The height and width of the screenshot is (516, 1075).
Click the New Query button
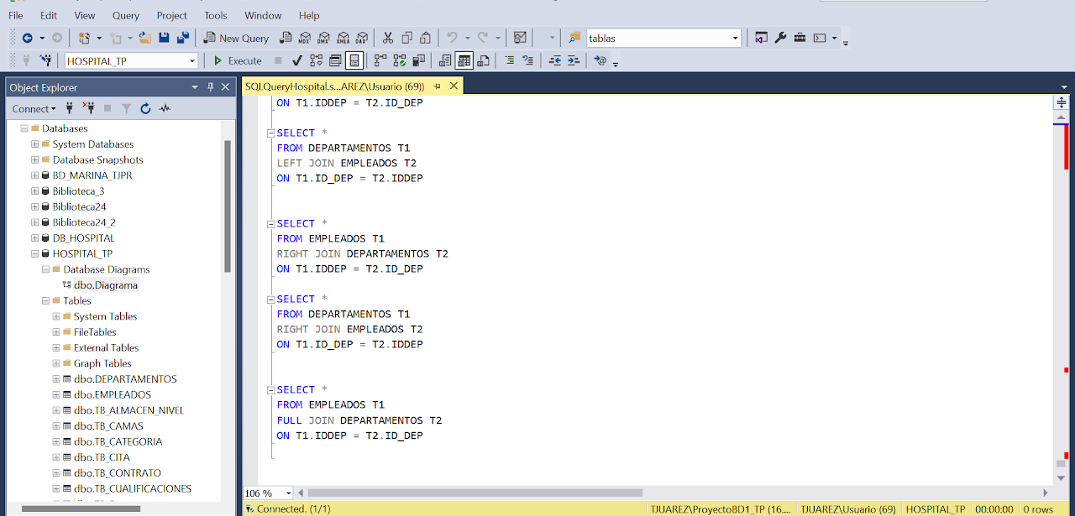tap(236, 38)
